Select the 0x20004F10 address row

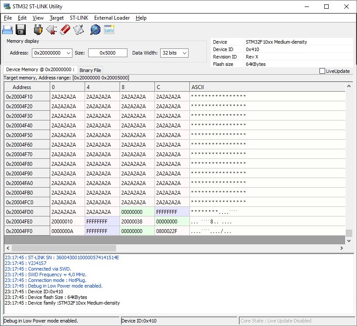pyautogui.click(x=175, y=97)
